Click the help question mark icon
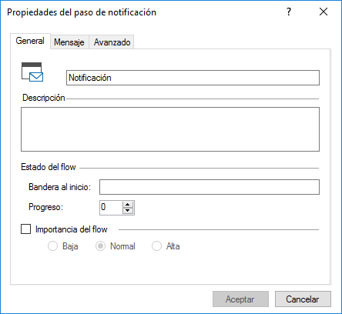The height and width of the screenshot is (314, 342). (x=289, y=12)
